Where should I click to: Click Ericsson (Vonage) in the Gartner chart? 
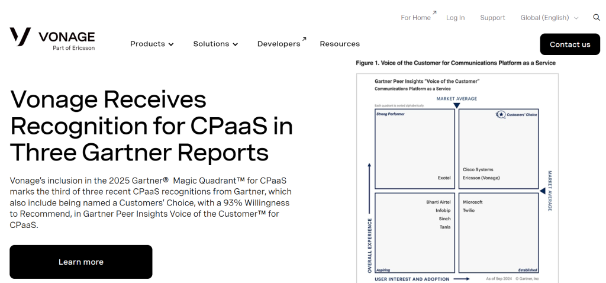point(482,178)
